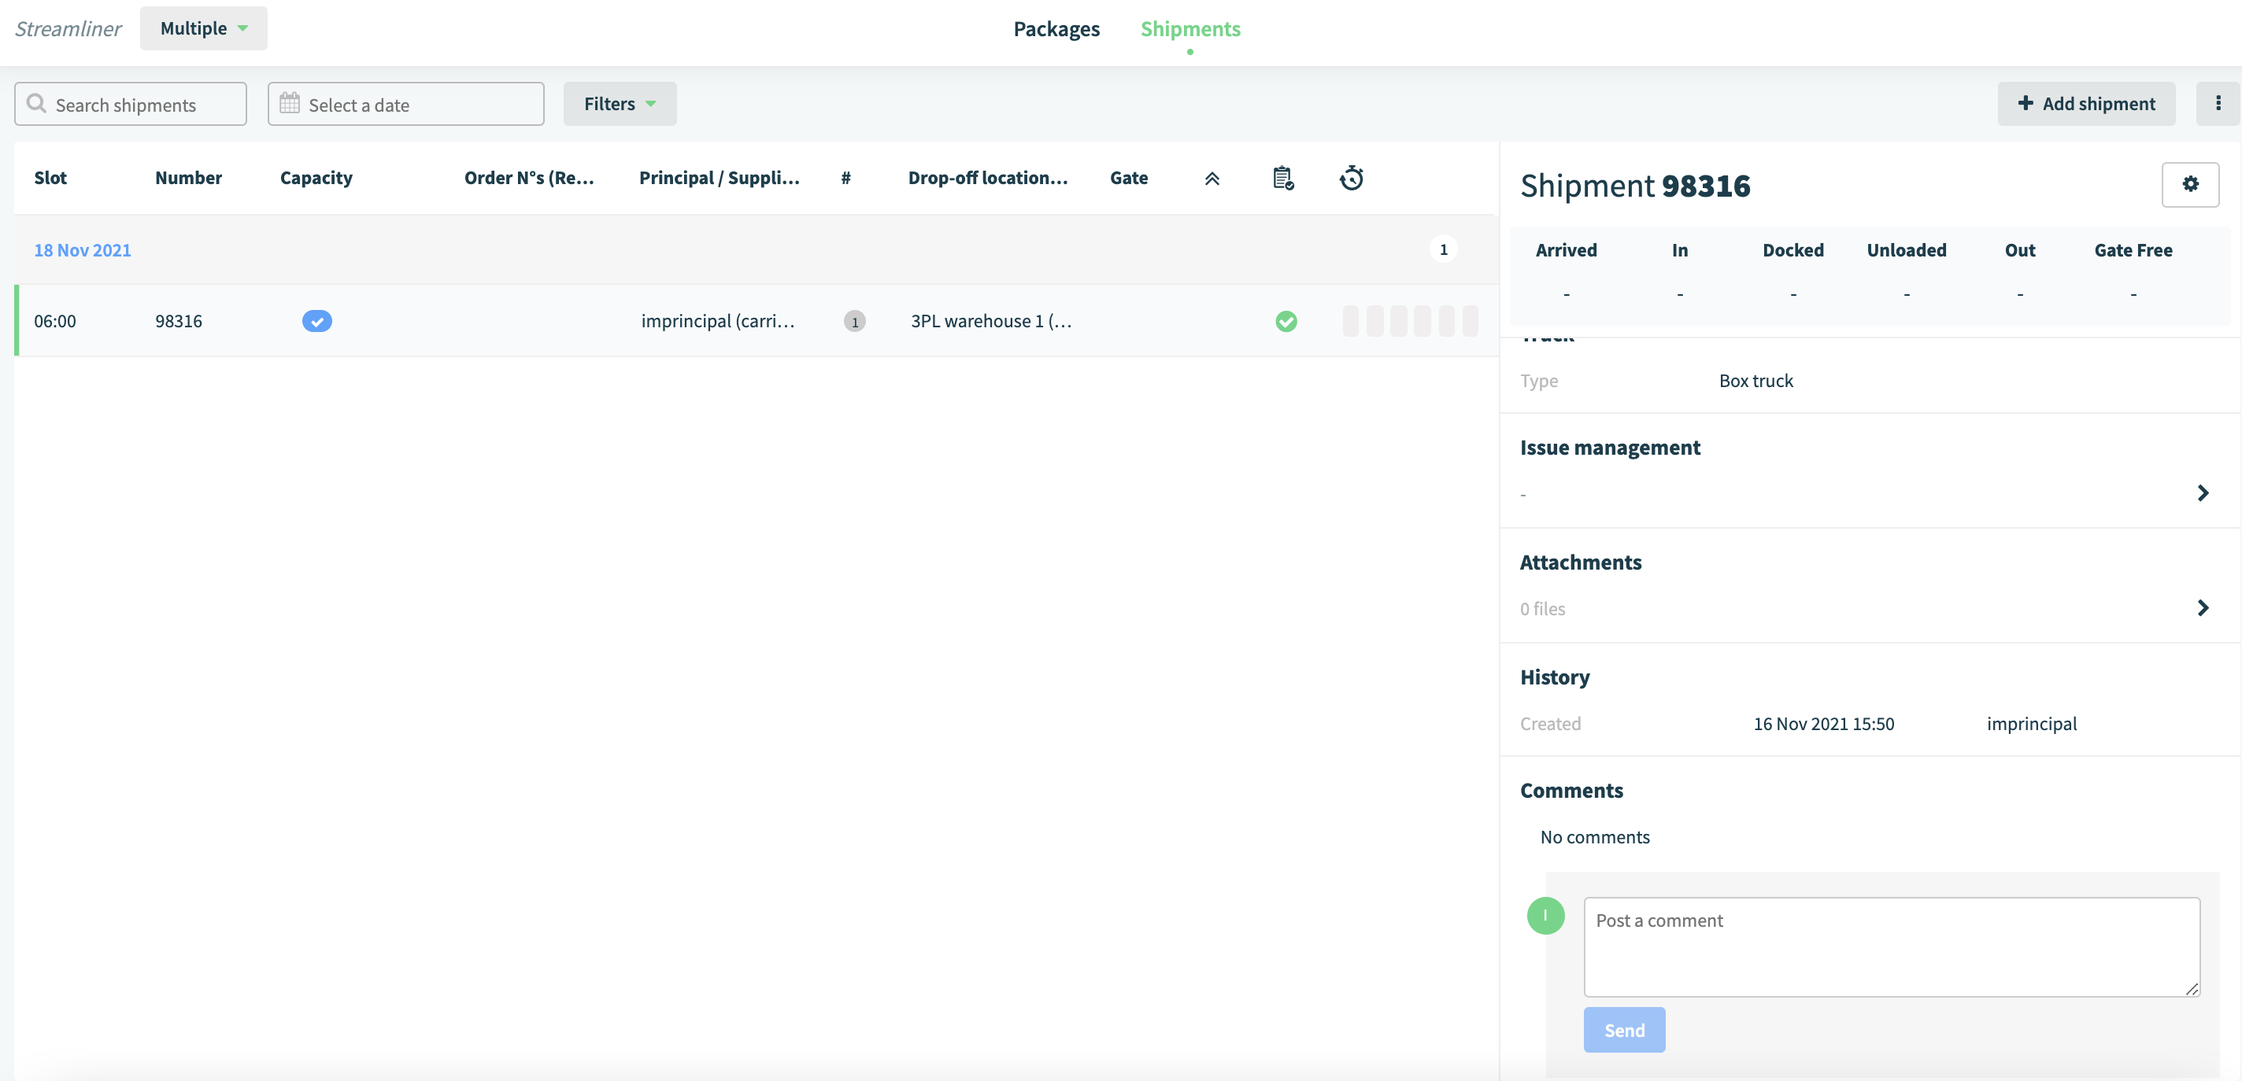The width and height of the screenshot is (2242, 1081).
Task: Expand the Attachments section arrow
Action: click(2202, 608)
